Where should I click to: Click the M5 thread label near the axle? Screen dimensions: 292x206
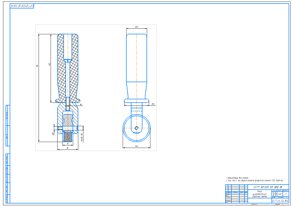pyautogui.click(x=53, y=134)
